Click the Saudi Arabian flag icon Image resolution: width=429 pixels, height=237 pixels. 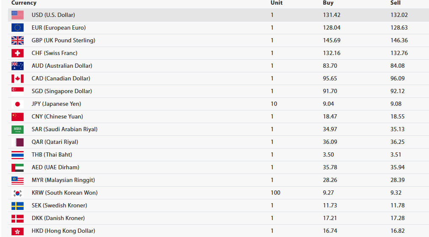pyautogui.click(x=17, y=130)
